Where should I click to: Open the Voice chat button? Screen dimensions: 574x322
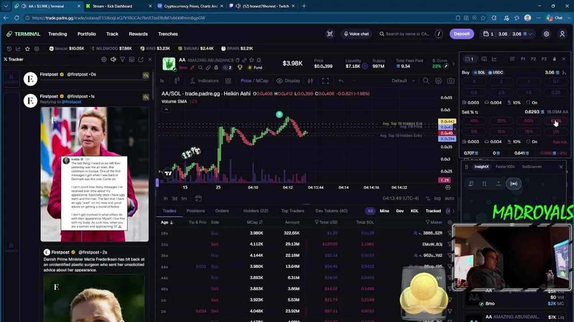pos(356,34)
